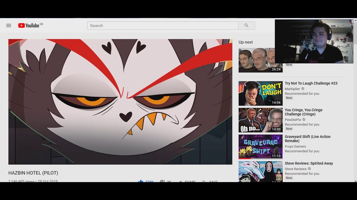Screen dimensions: 357x200
Task: Click the 14:06 duration badge
Action: tap(276, 102)
